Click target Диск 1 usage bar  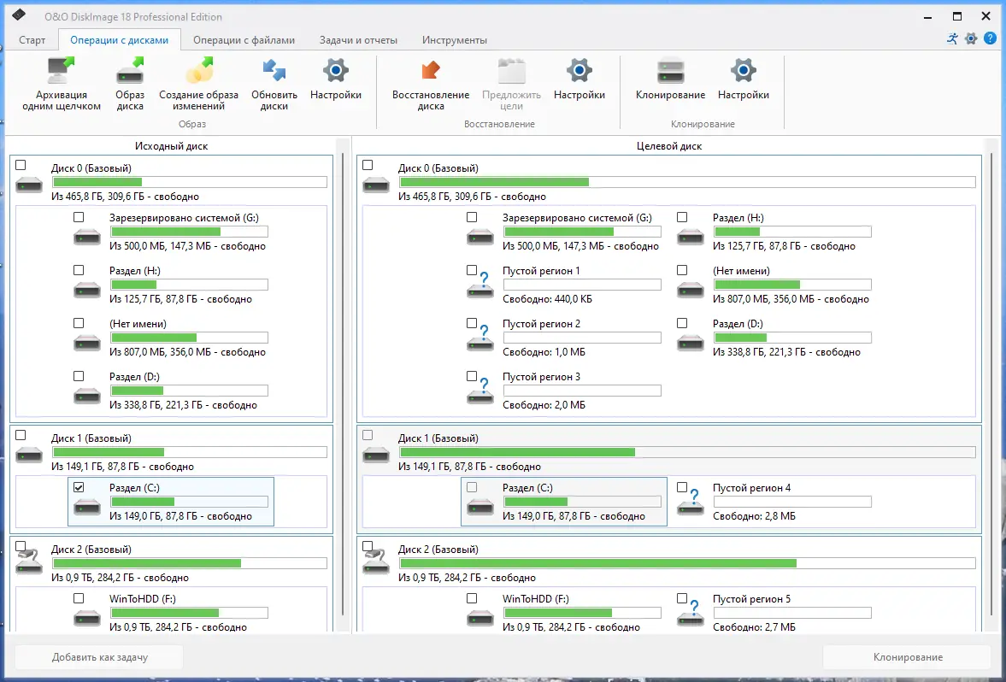pyautogui.click(x=687, y=452)
